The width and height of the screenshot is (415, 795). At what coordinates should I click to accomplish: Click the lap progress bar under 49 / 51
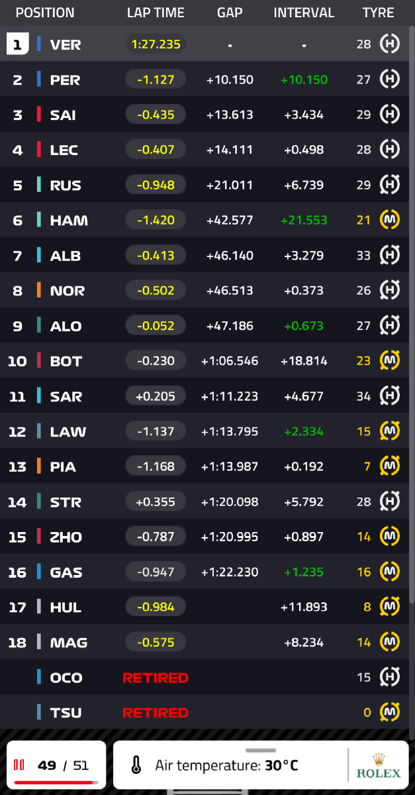pos(56,782)
